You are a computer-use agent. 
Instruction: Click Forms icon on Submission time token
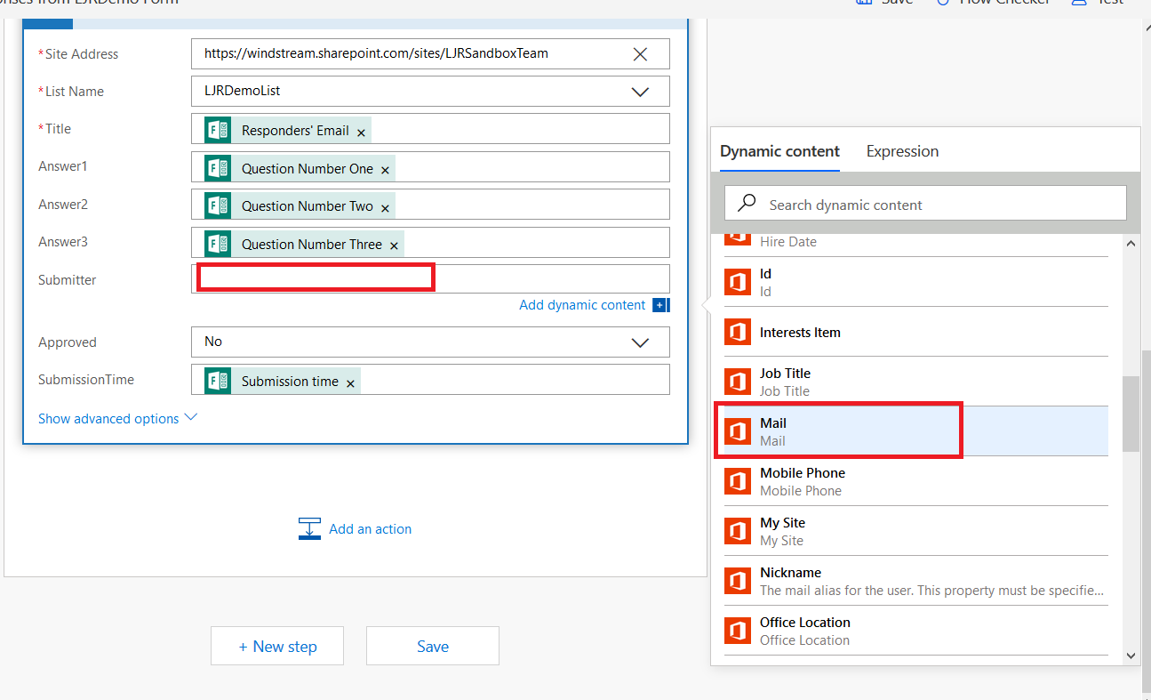(x=218, y=381)
